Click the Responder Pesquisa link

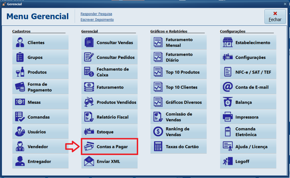point(96,14)
